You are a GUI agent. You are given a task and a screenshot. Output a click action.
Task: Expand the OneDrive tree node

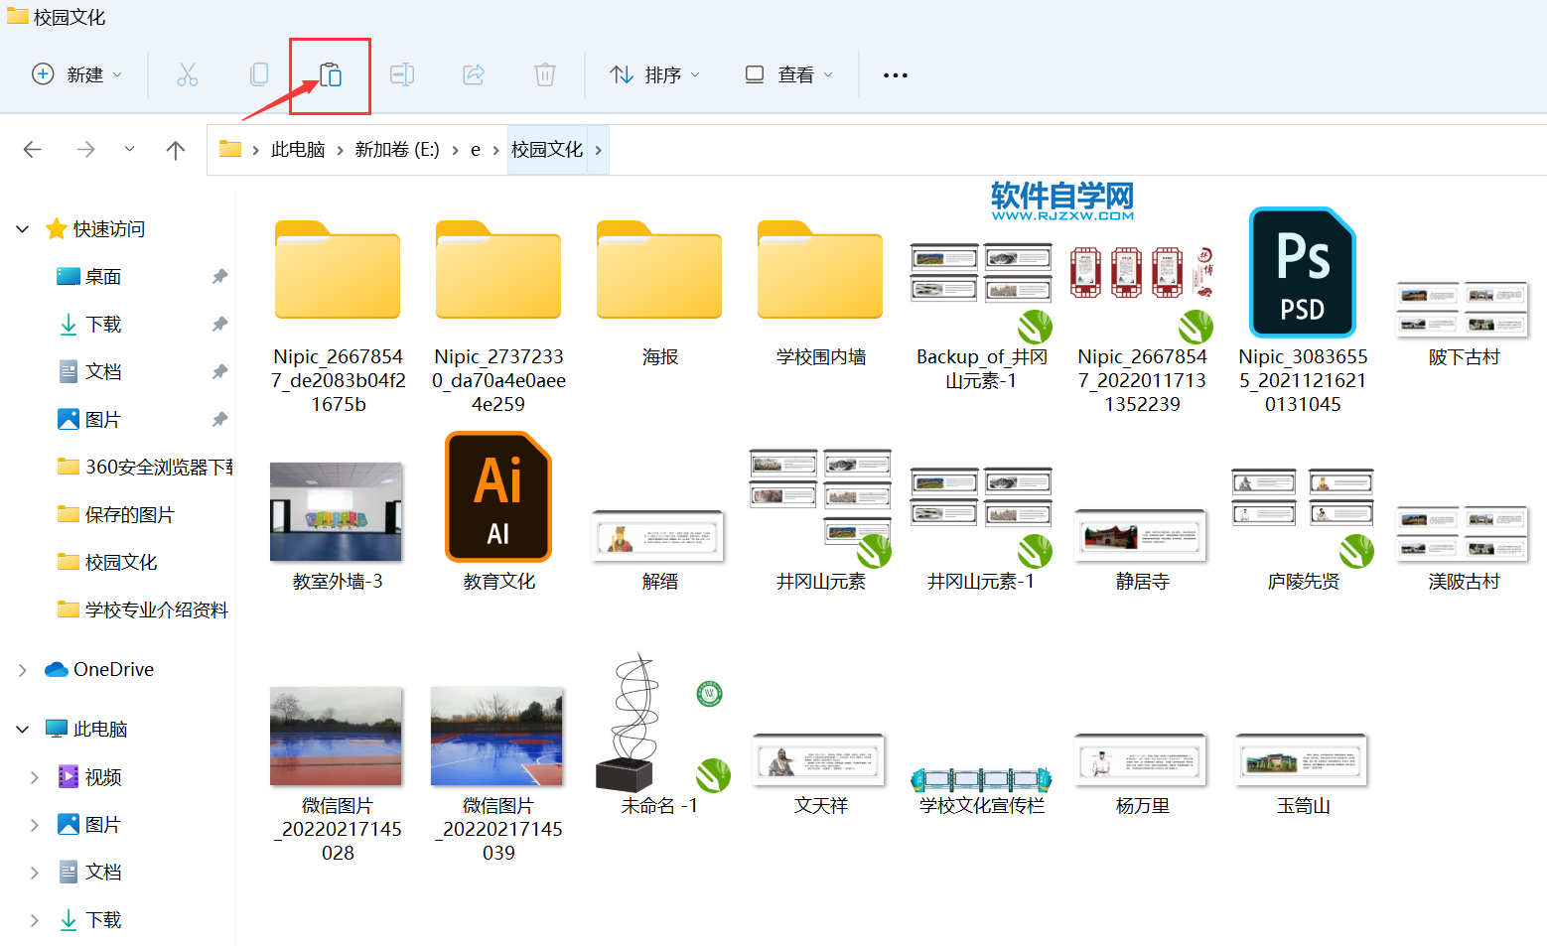point(23,670)
